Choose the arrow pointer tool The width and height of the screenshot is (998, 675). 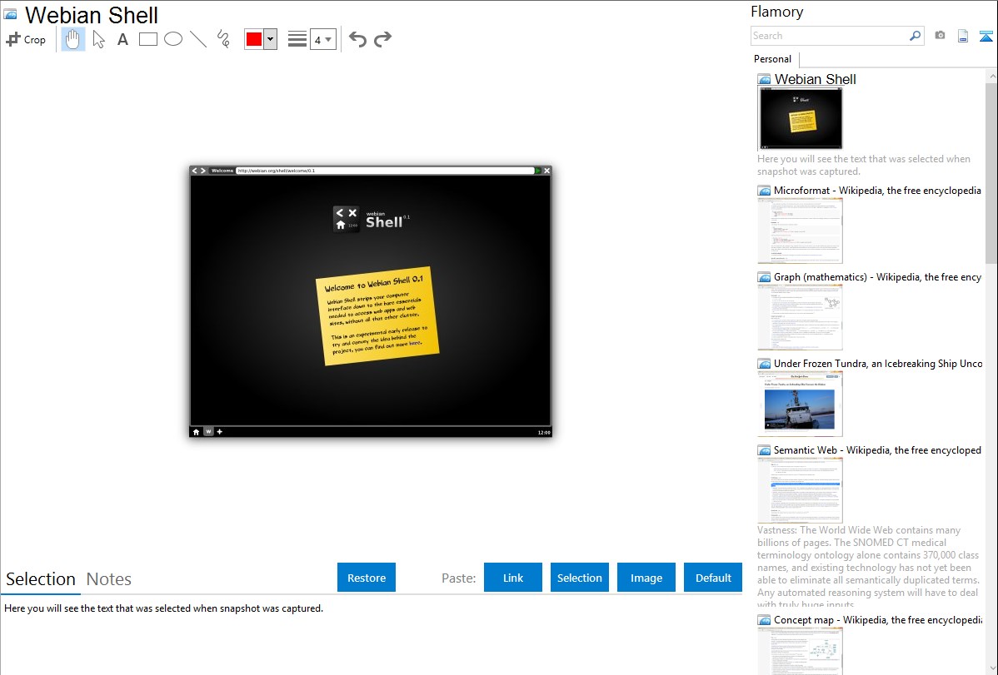(98, 39)
